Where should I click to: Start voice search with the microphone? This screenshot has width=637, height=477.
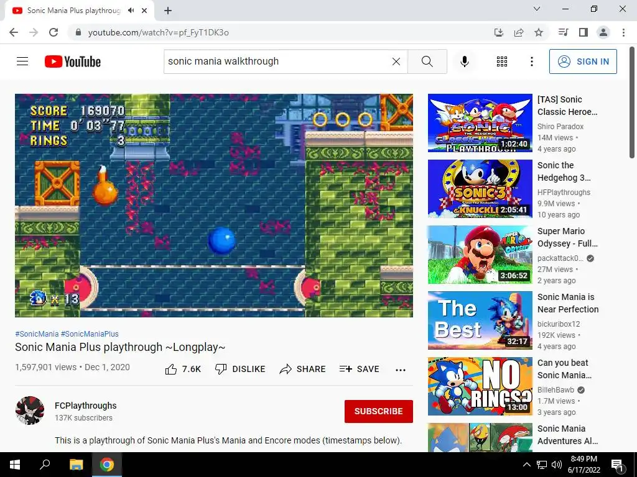point(464,61)
